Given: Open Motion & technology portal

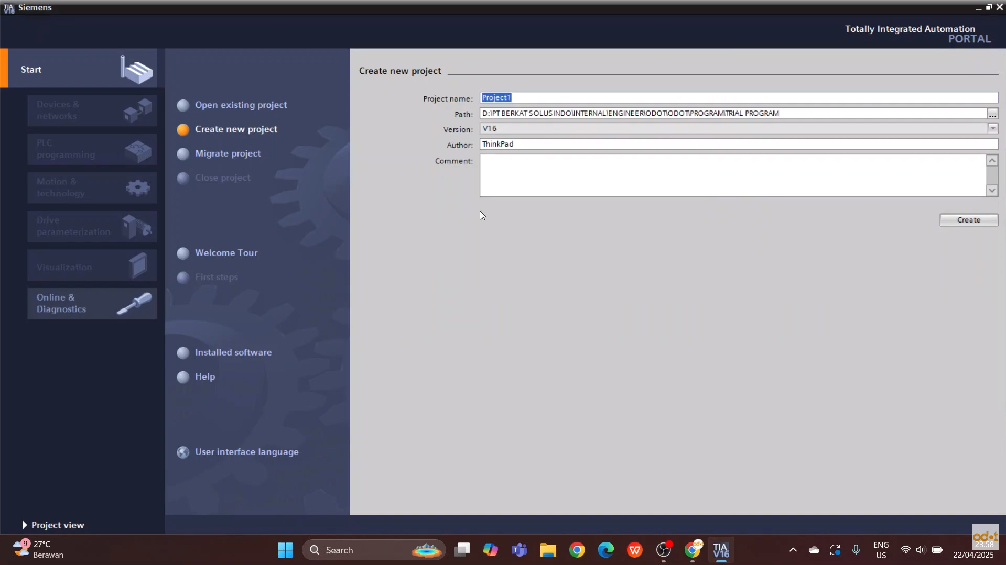Looking at the screenshot, I should [92, 187].
